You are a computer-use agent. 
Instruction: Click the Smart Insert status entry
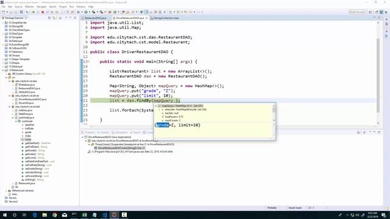(x=295, y=208)
